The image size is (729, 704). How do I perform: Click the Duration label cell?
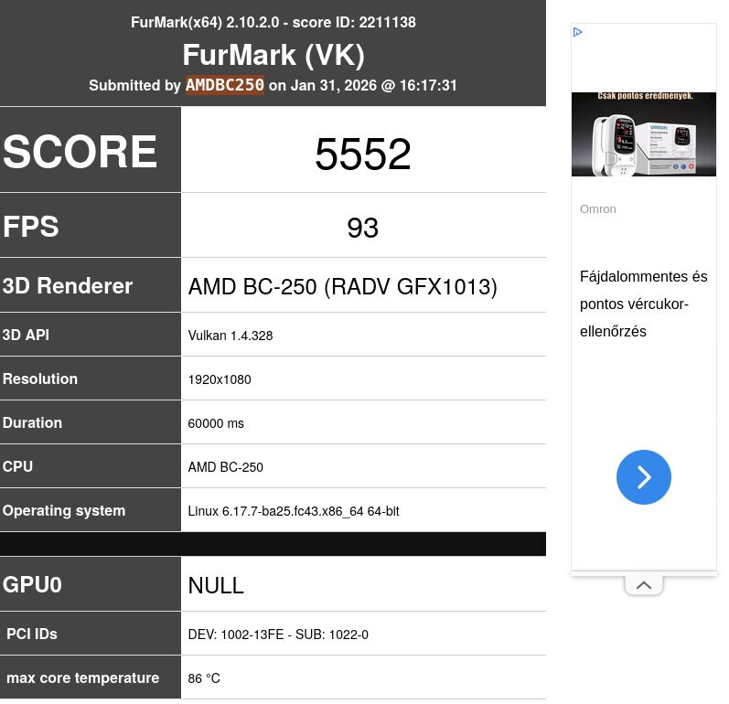coord(91,422)
